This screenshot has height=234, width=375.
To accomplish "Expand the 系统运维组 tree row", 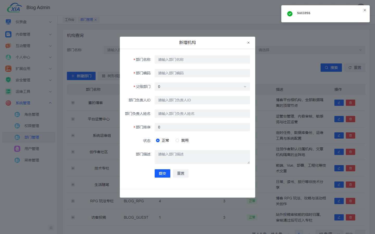I will pyautogui.click(x=73, y=135).
